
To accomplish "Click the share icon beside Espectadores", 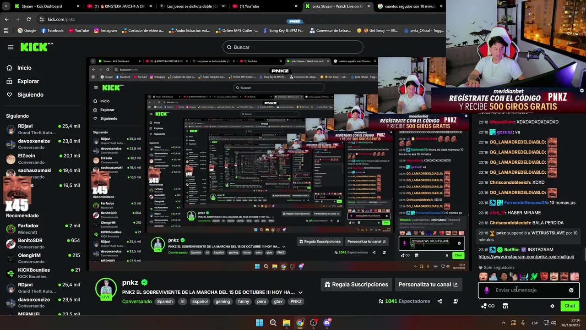I will [x=439, y=302].
